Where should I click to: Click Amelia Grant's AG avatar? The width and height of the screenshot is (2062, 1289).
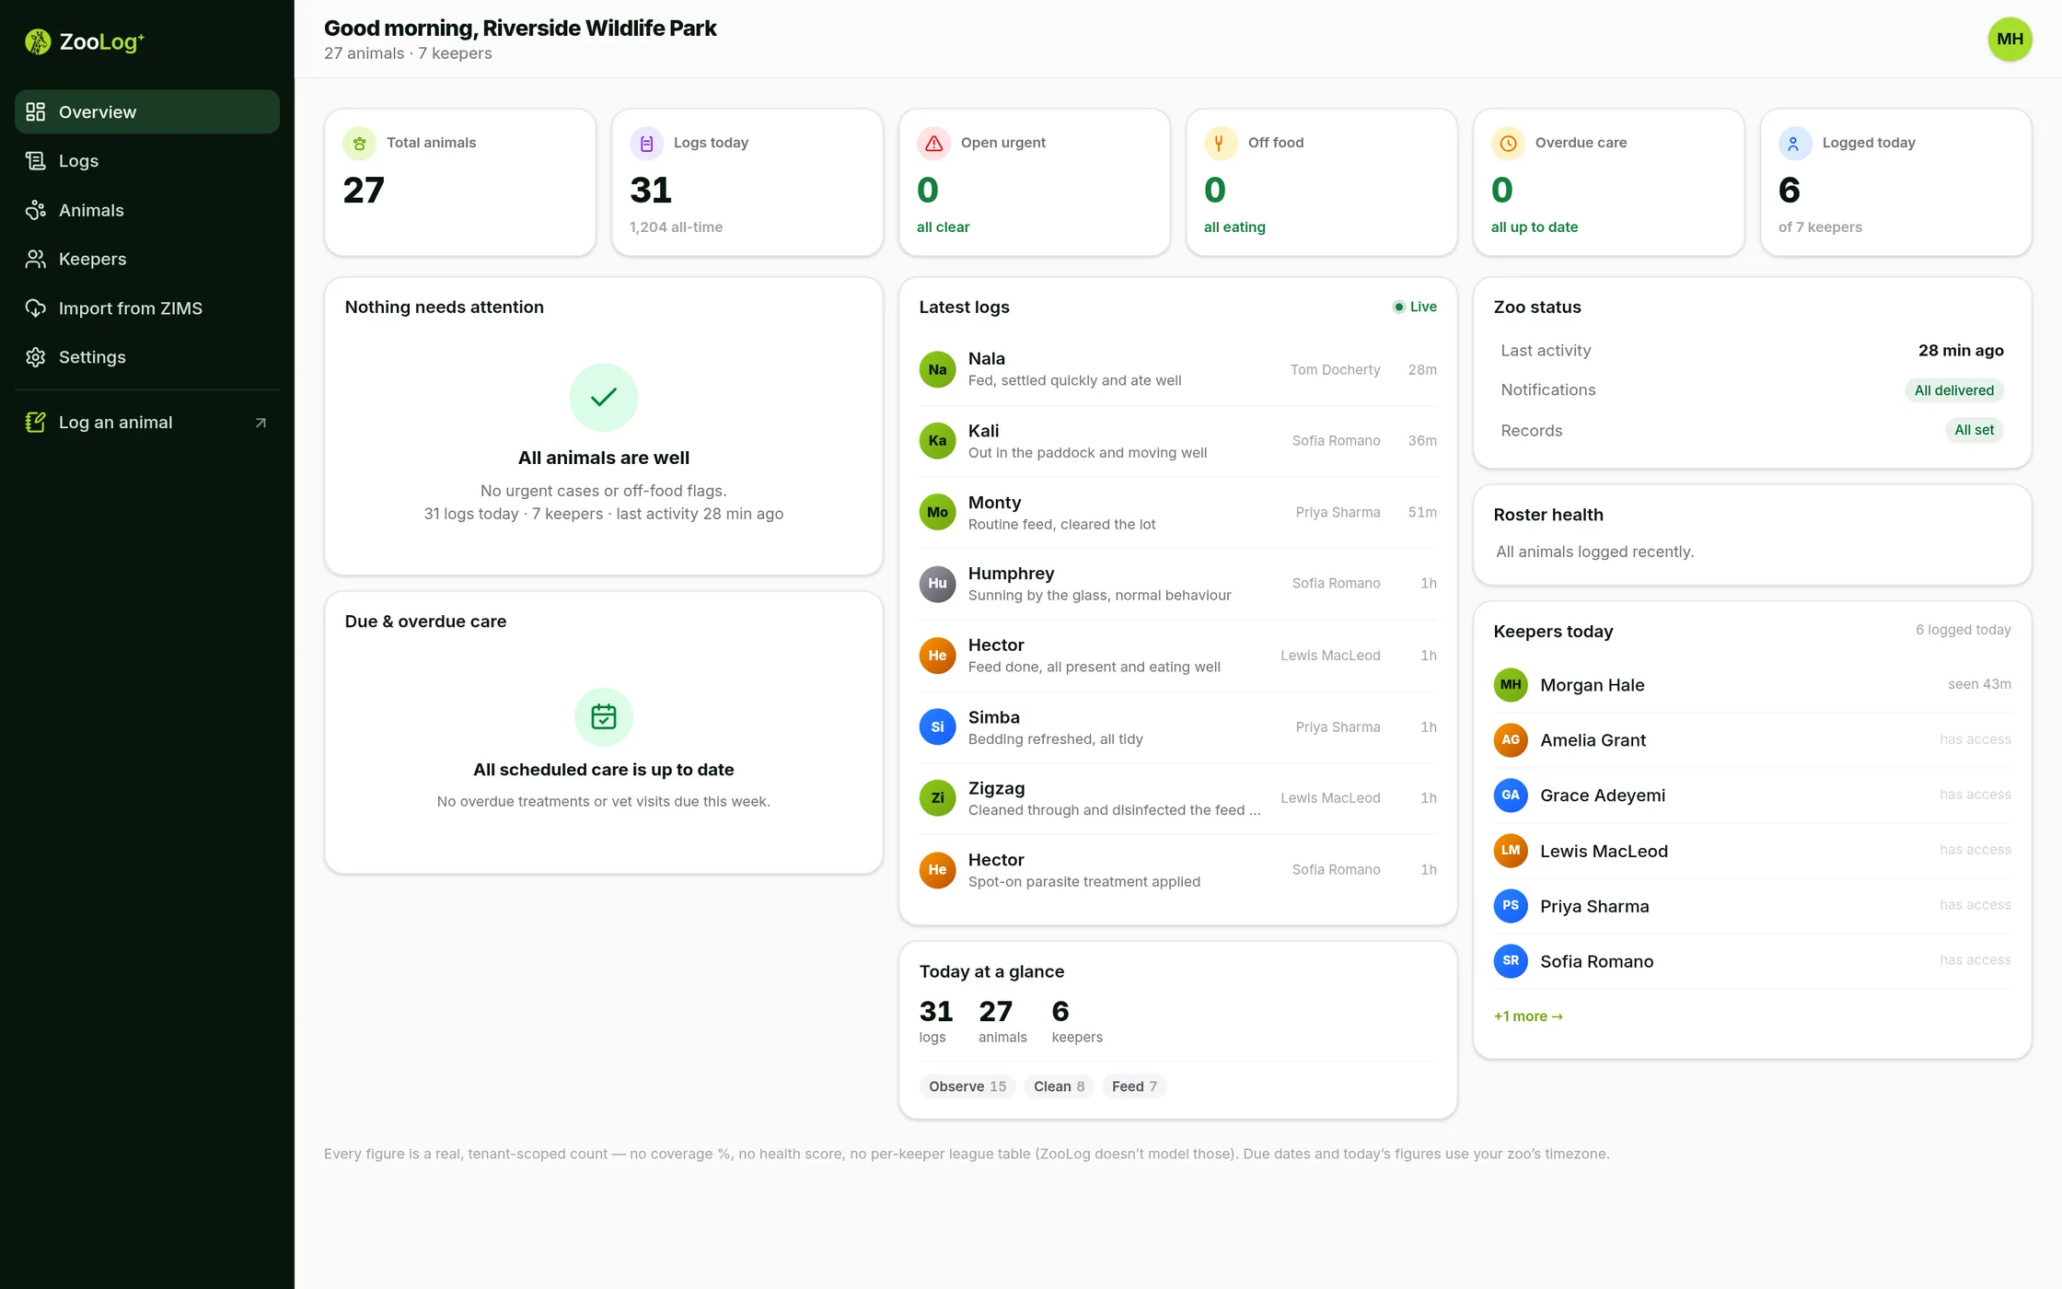[1511, 740]
